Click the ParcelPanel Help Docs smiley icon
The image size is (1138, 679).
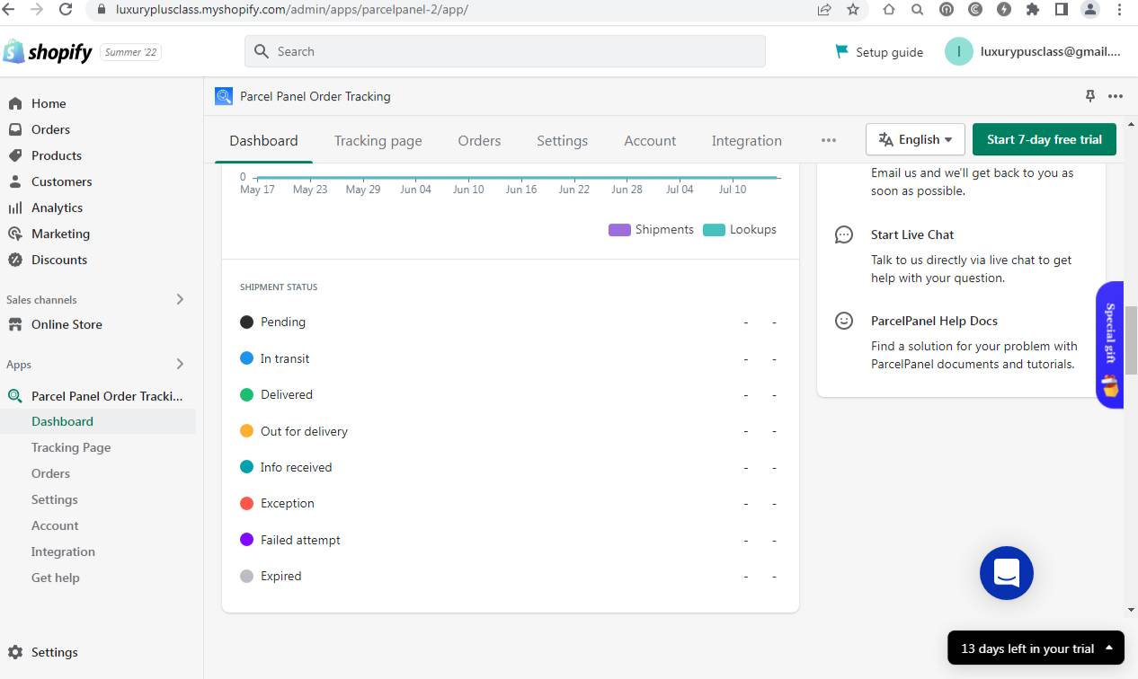844,321
